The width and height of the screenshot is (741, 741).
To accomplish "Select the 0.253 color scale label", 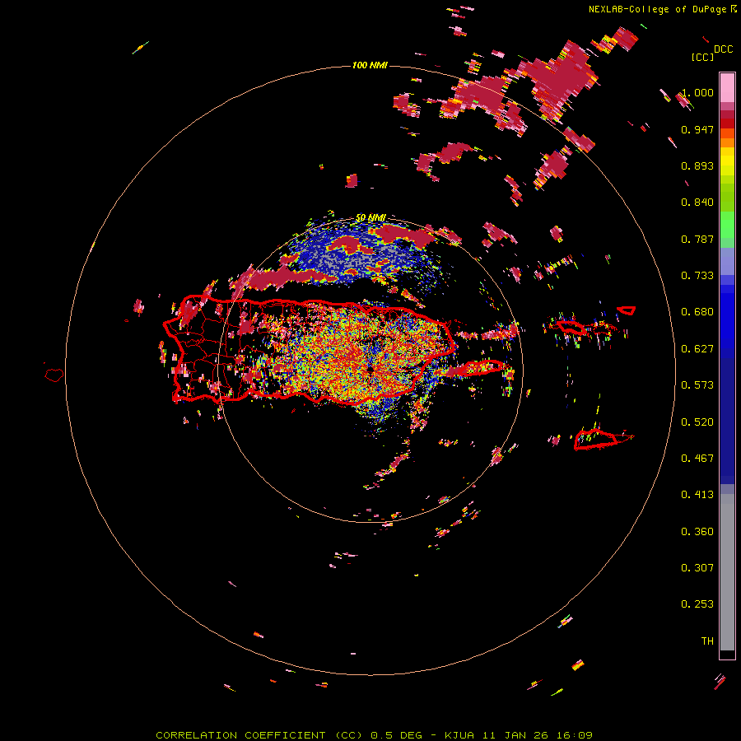I will point(697,604).
